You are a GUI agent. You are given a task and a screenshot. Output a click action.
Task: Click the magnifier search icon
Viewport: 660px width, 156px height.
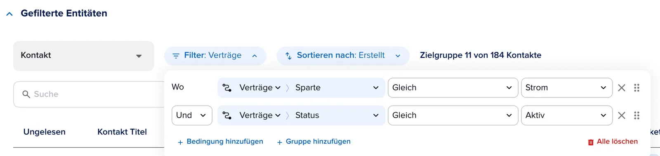[x=26, y=94]
